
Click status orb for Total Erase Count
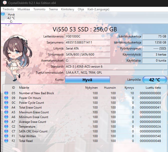click(x=6, y=107)
